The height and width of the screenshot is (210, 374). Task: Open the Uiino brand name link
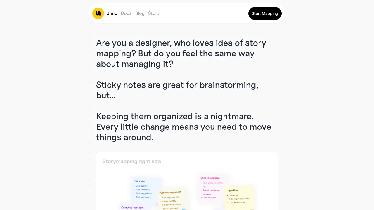(x=112, y=13)
